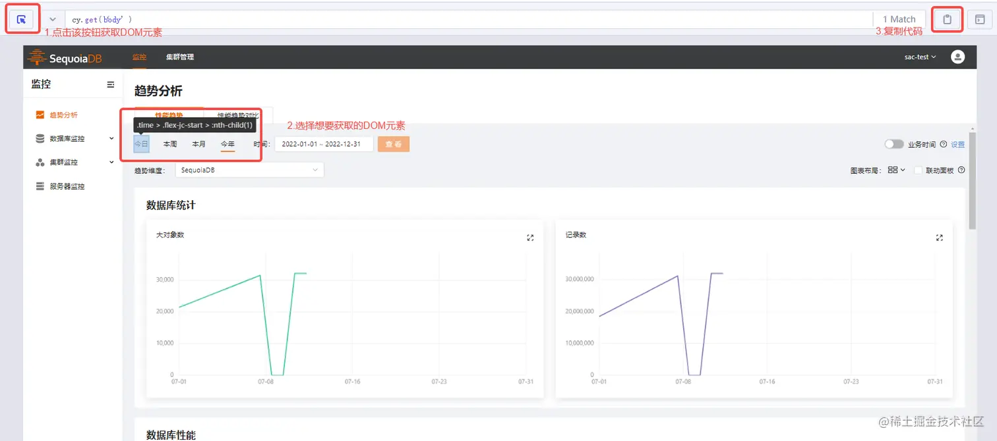Select the 本周 time range
This screenshot has width=997, height=441.
coord(170,144)
